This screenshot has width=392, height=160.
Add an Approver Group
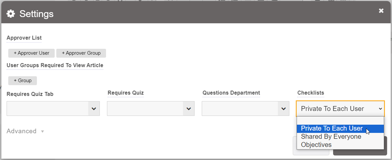[81, 53]
